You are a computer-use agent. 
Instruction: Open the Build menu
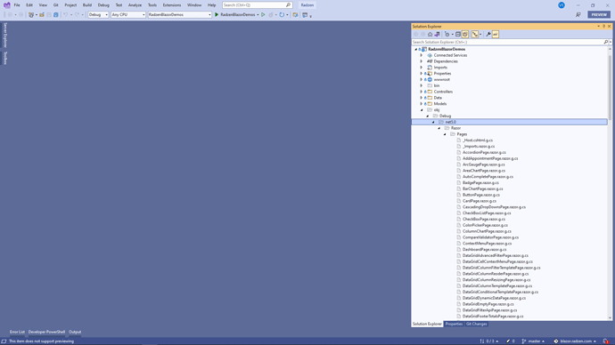(87, 5)
